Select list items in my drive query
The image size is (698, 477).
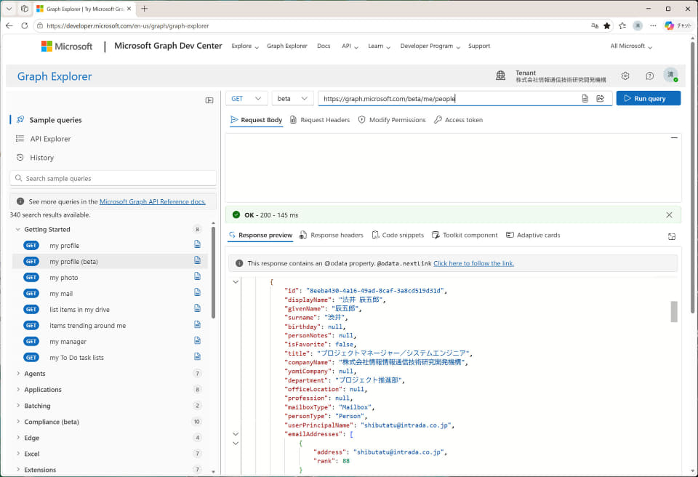point(80,310)
